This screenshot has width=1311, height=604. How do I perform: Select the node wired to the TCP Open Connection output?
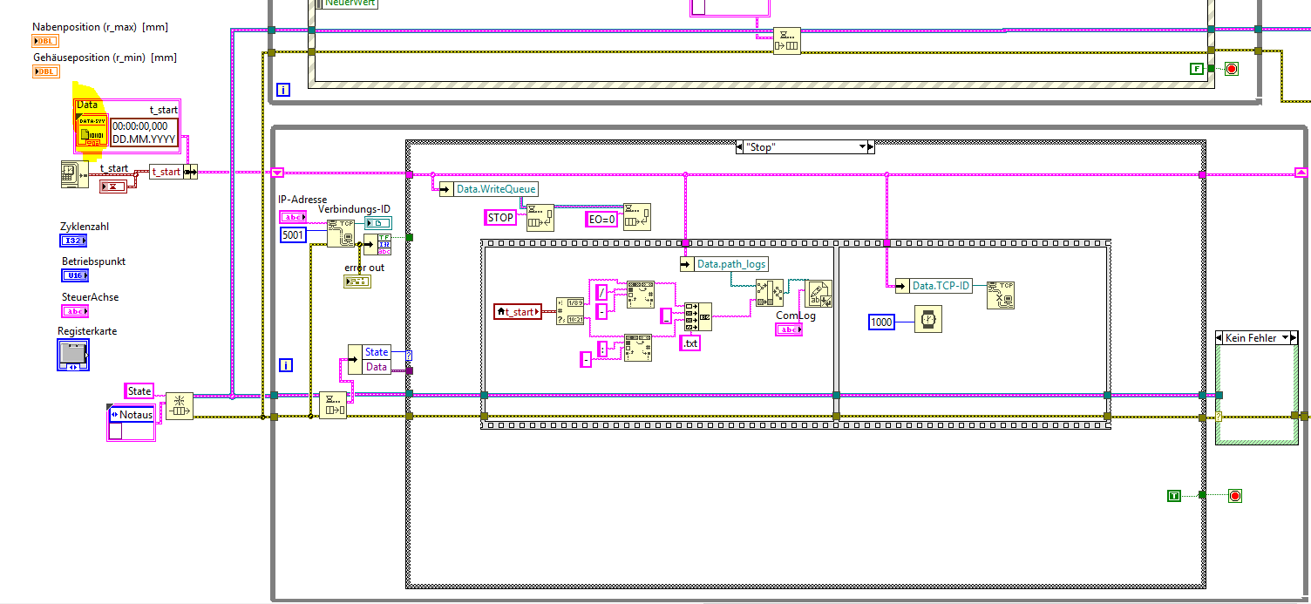coord(377,244)
